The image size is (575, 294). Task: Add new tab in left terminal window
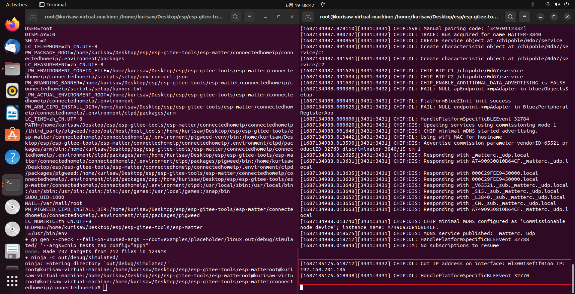pos(33,17)
